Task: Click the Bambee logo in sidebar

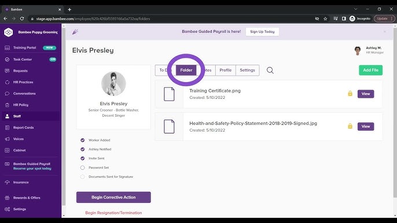Action: pos(8,32)
